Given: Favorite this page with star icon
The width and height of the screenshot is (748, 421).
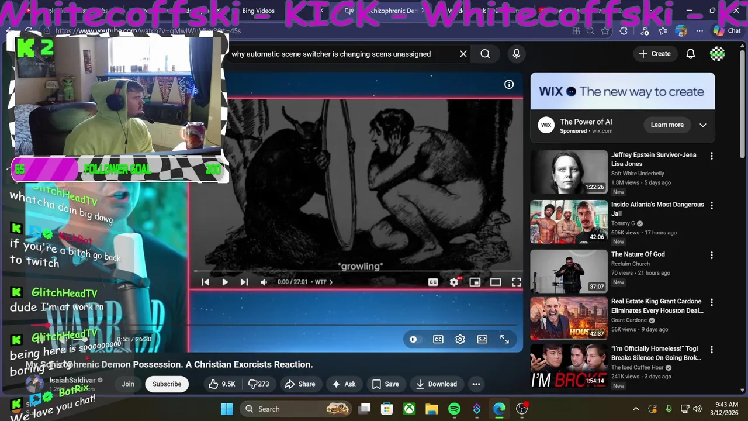Looking at the screenshot, I should click(x=605, y=31).
